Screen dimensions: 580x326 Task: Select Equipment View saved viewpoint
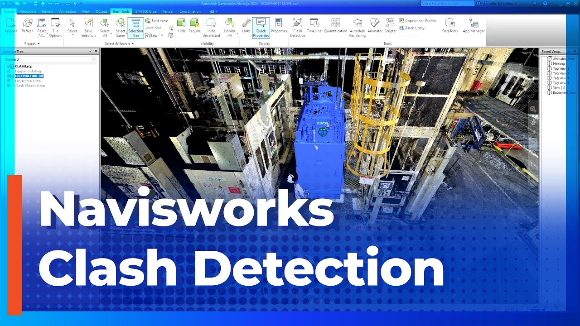561,92
